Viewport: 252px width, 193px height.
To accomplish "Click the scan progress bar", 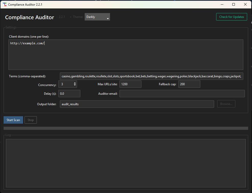I will 125,128.
